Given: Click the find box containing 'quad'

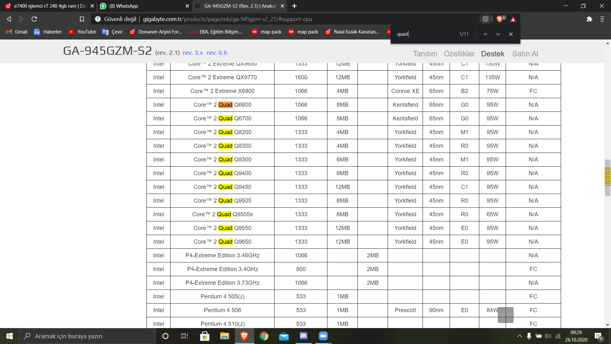Looking at the screenshot, I should pos(425,34).
